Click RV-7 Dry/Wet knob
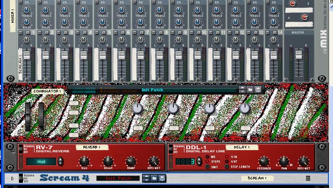The image size is (333, 188). click(154, 161)
